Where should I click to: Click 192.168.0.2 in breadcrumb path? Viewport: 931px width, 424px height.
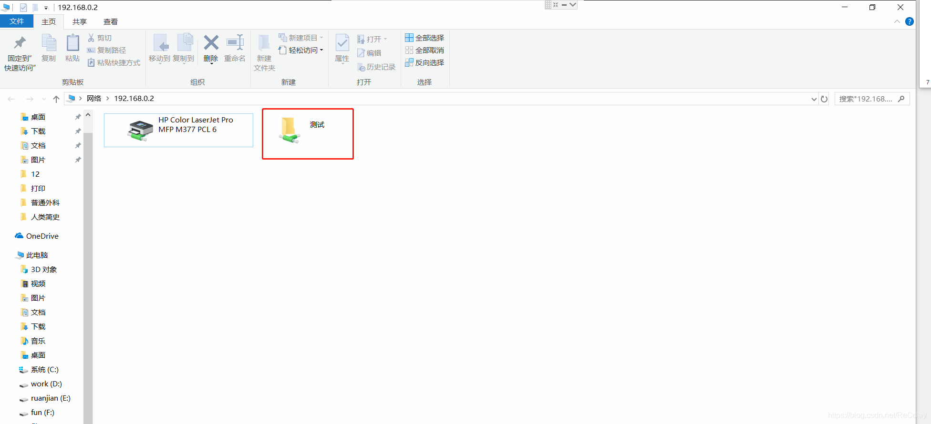click(x=134, y=99)
